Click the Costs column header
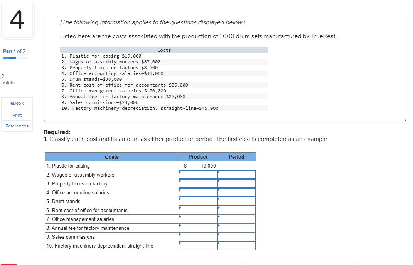The image size is (413, 265). pos(112,157)
